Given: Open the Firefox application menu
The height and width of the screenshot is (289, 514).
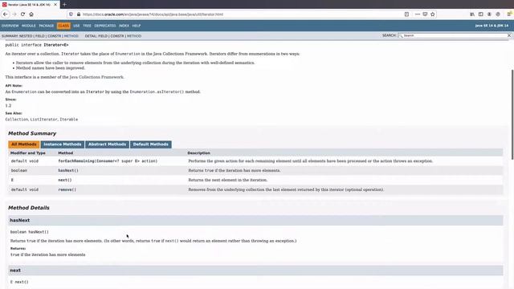Looking at the screenshot, I should point(509,14).
